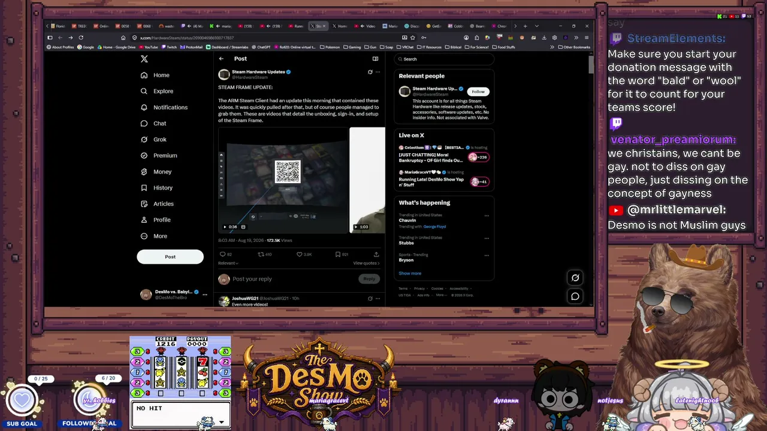Open the three-dot menu on Steam Hardware post
This screenshot has height=431, width=767.
pos(378,72)
